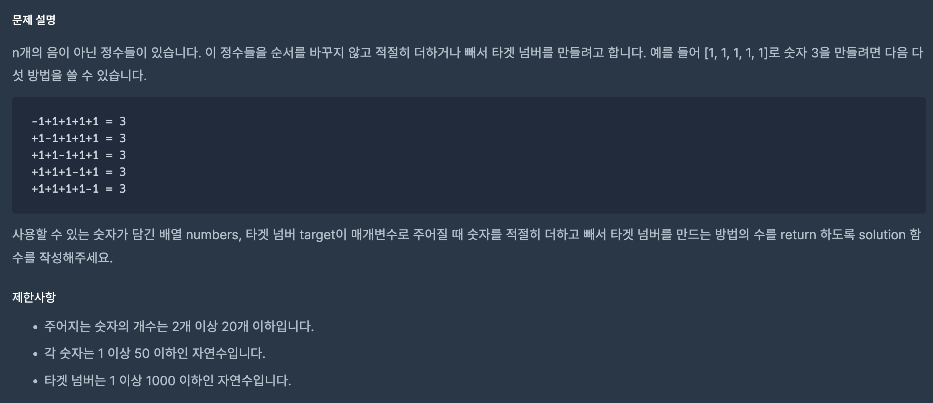Click the word 'return' in the description

point(798,234)
